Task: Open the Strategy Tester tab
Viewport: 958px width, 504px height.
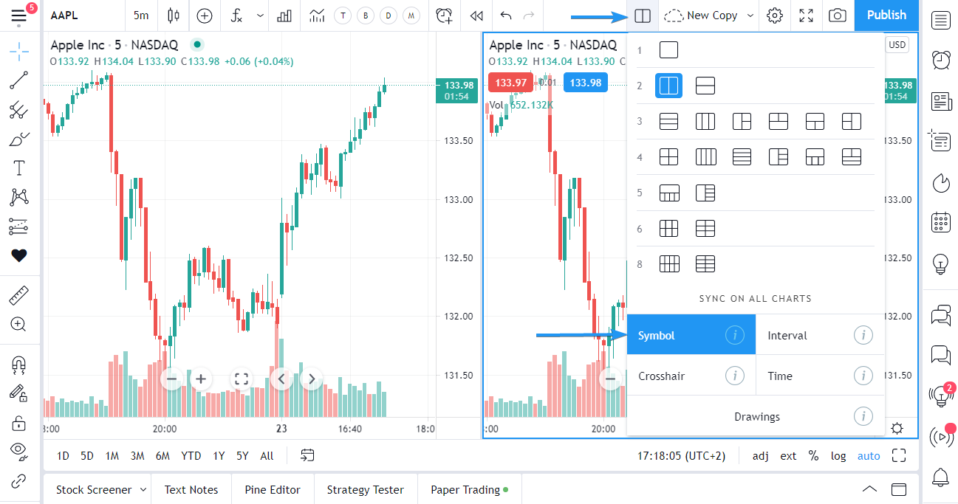Action: point(366,490)
